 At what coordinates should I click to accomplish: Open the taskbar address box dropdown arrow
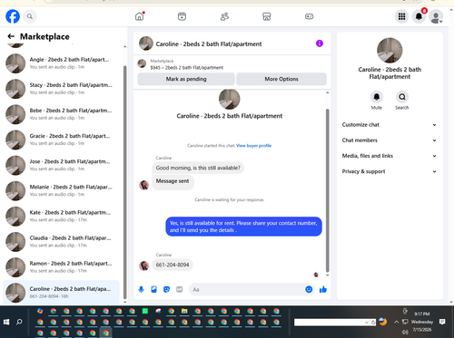367,323
